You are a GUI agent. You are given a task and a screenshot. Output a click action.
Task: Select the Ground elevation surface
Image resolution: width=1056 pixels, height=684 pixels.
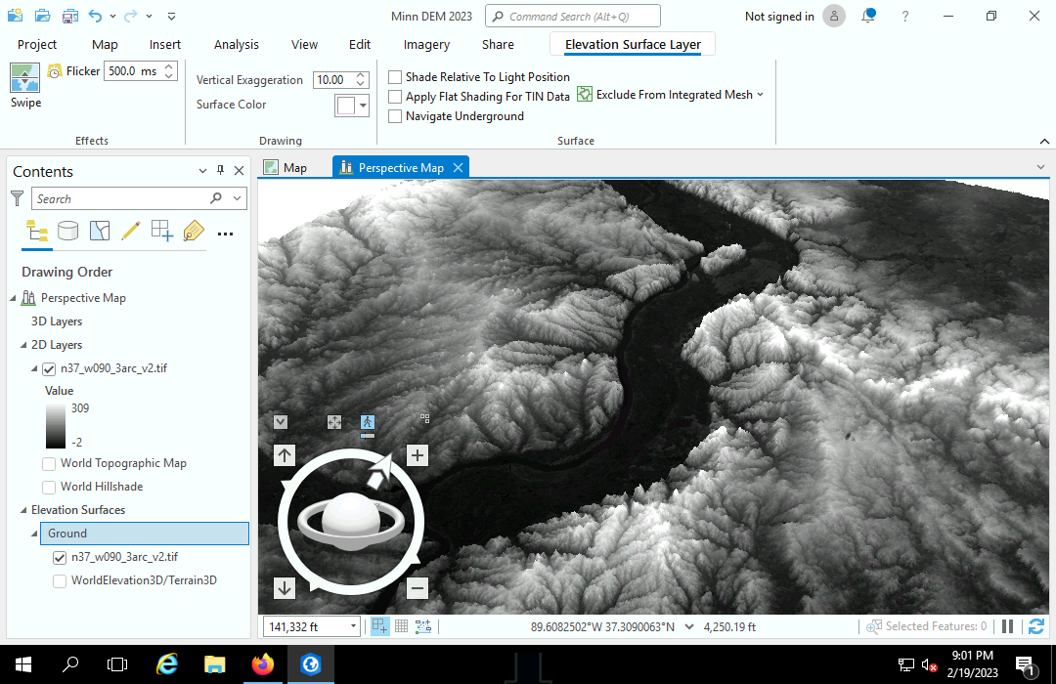[x=67, y=534]
